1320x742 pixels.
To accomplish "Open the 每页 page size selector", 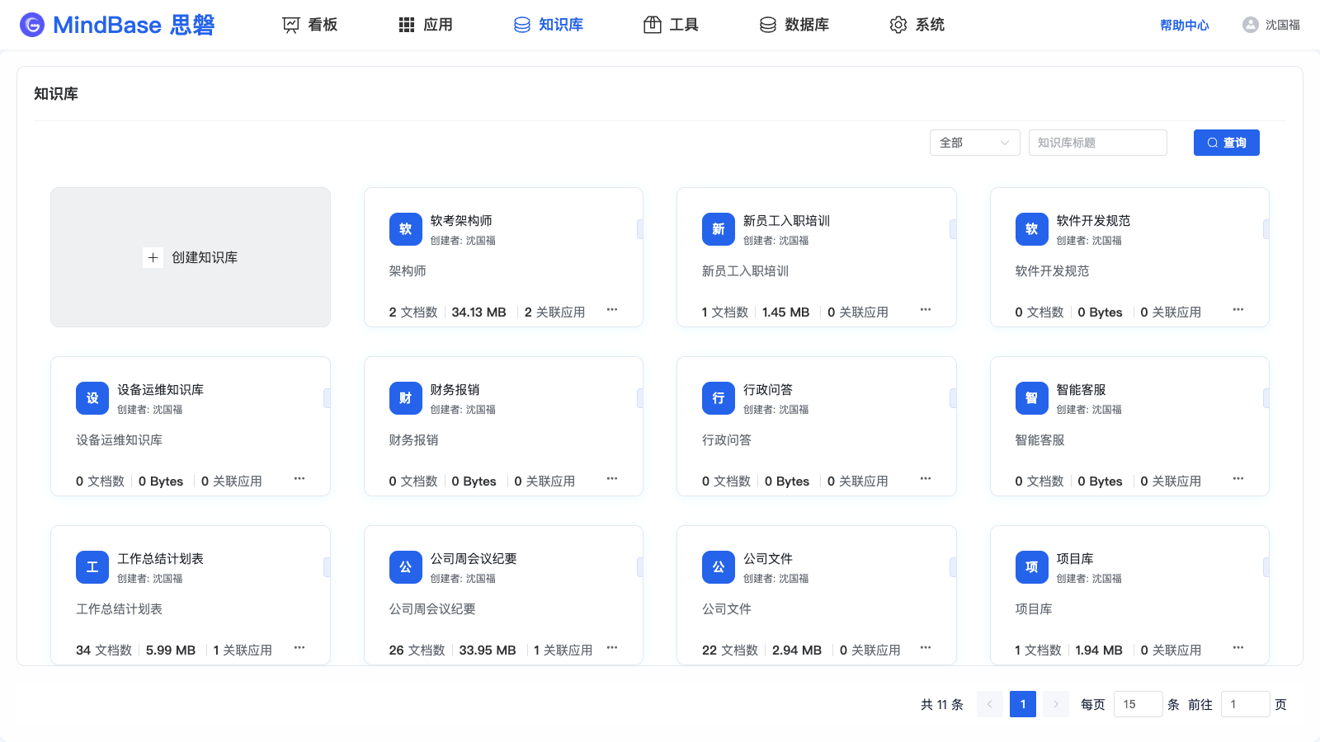I will (1138, 704).
